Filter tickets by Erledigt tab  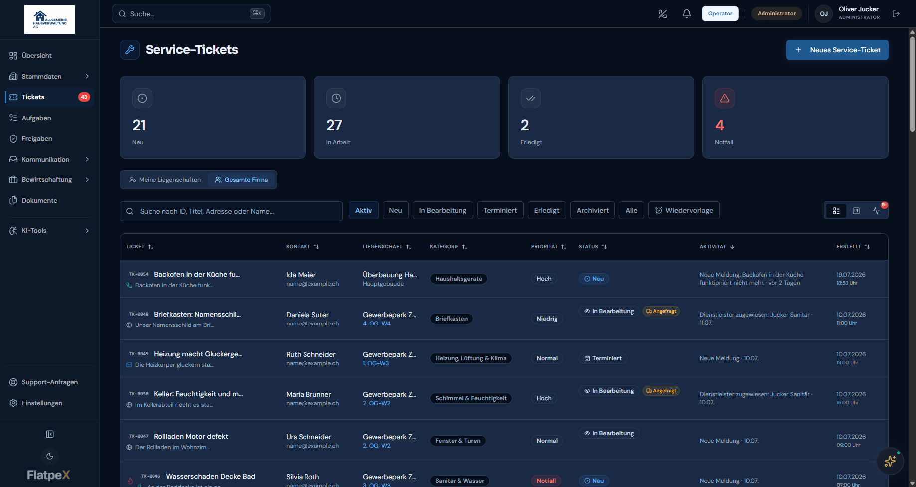tap(547, 210)
